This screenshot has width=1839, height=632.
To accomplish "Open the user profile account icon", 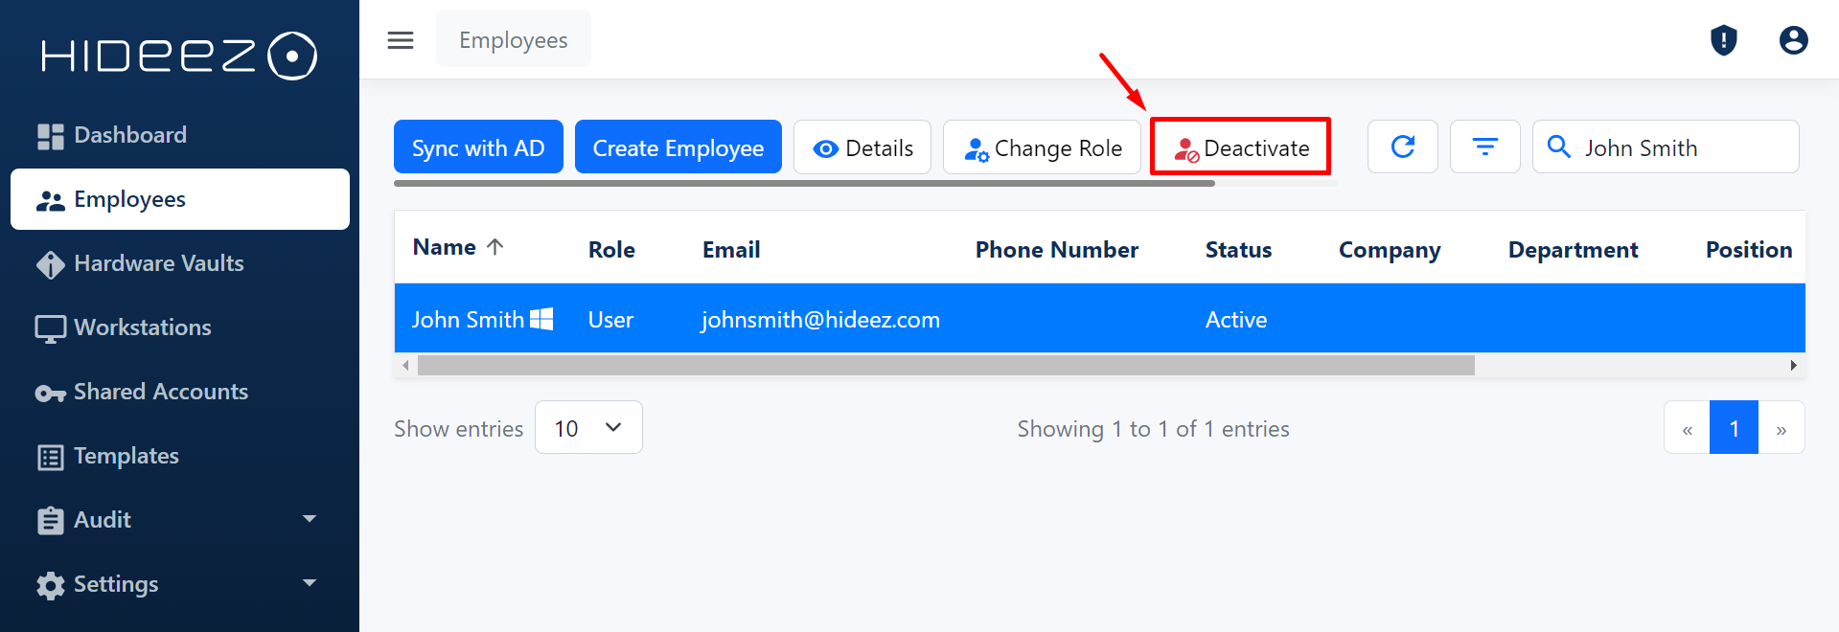I will 1793,40.
